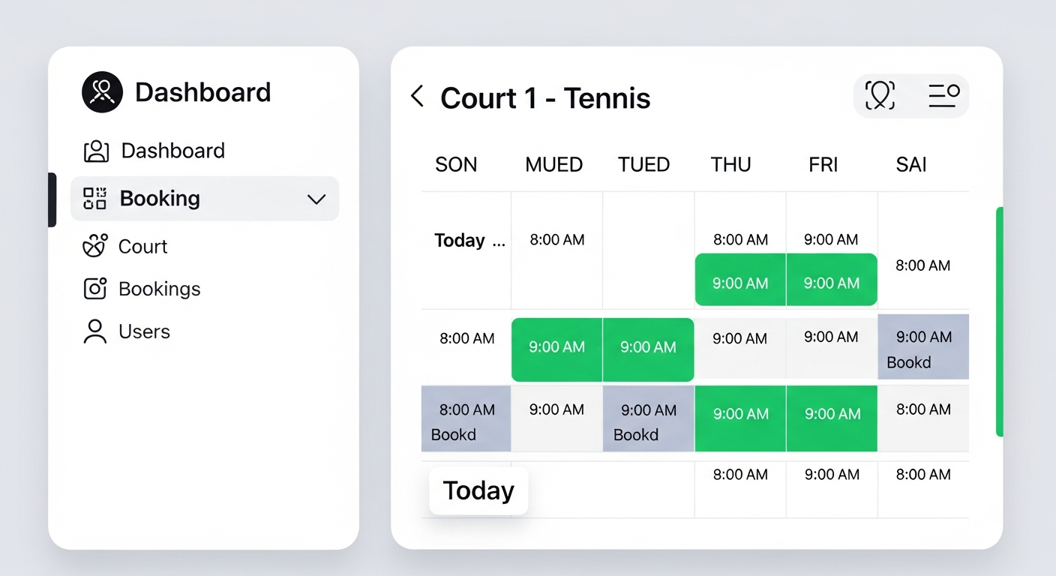The height and width of the screenshot is (576, 1056).
Task: Click the Bookd 9:00 AM slot under SAI
Action: [x=923, y=347]
